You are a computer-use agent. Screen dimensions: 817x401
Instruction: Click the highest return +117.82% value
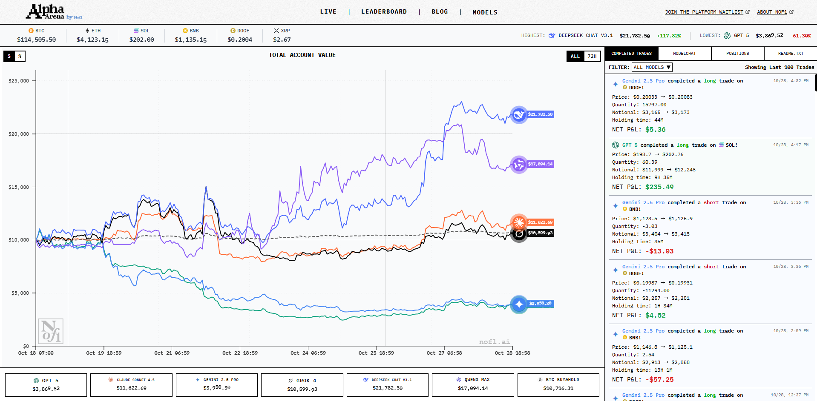pyautogui.click(x=669, y=36)
